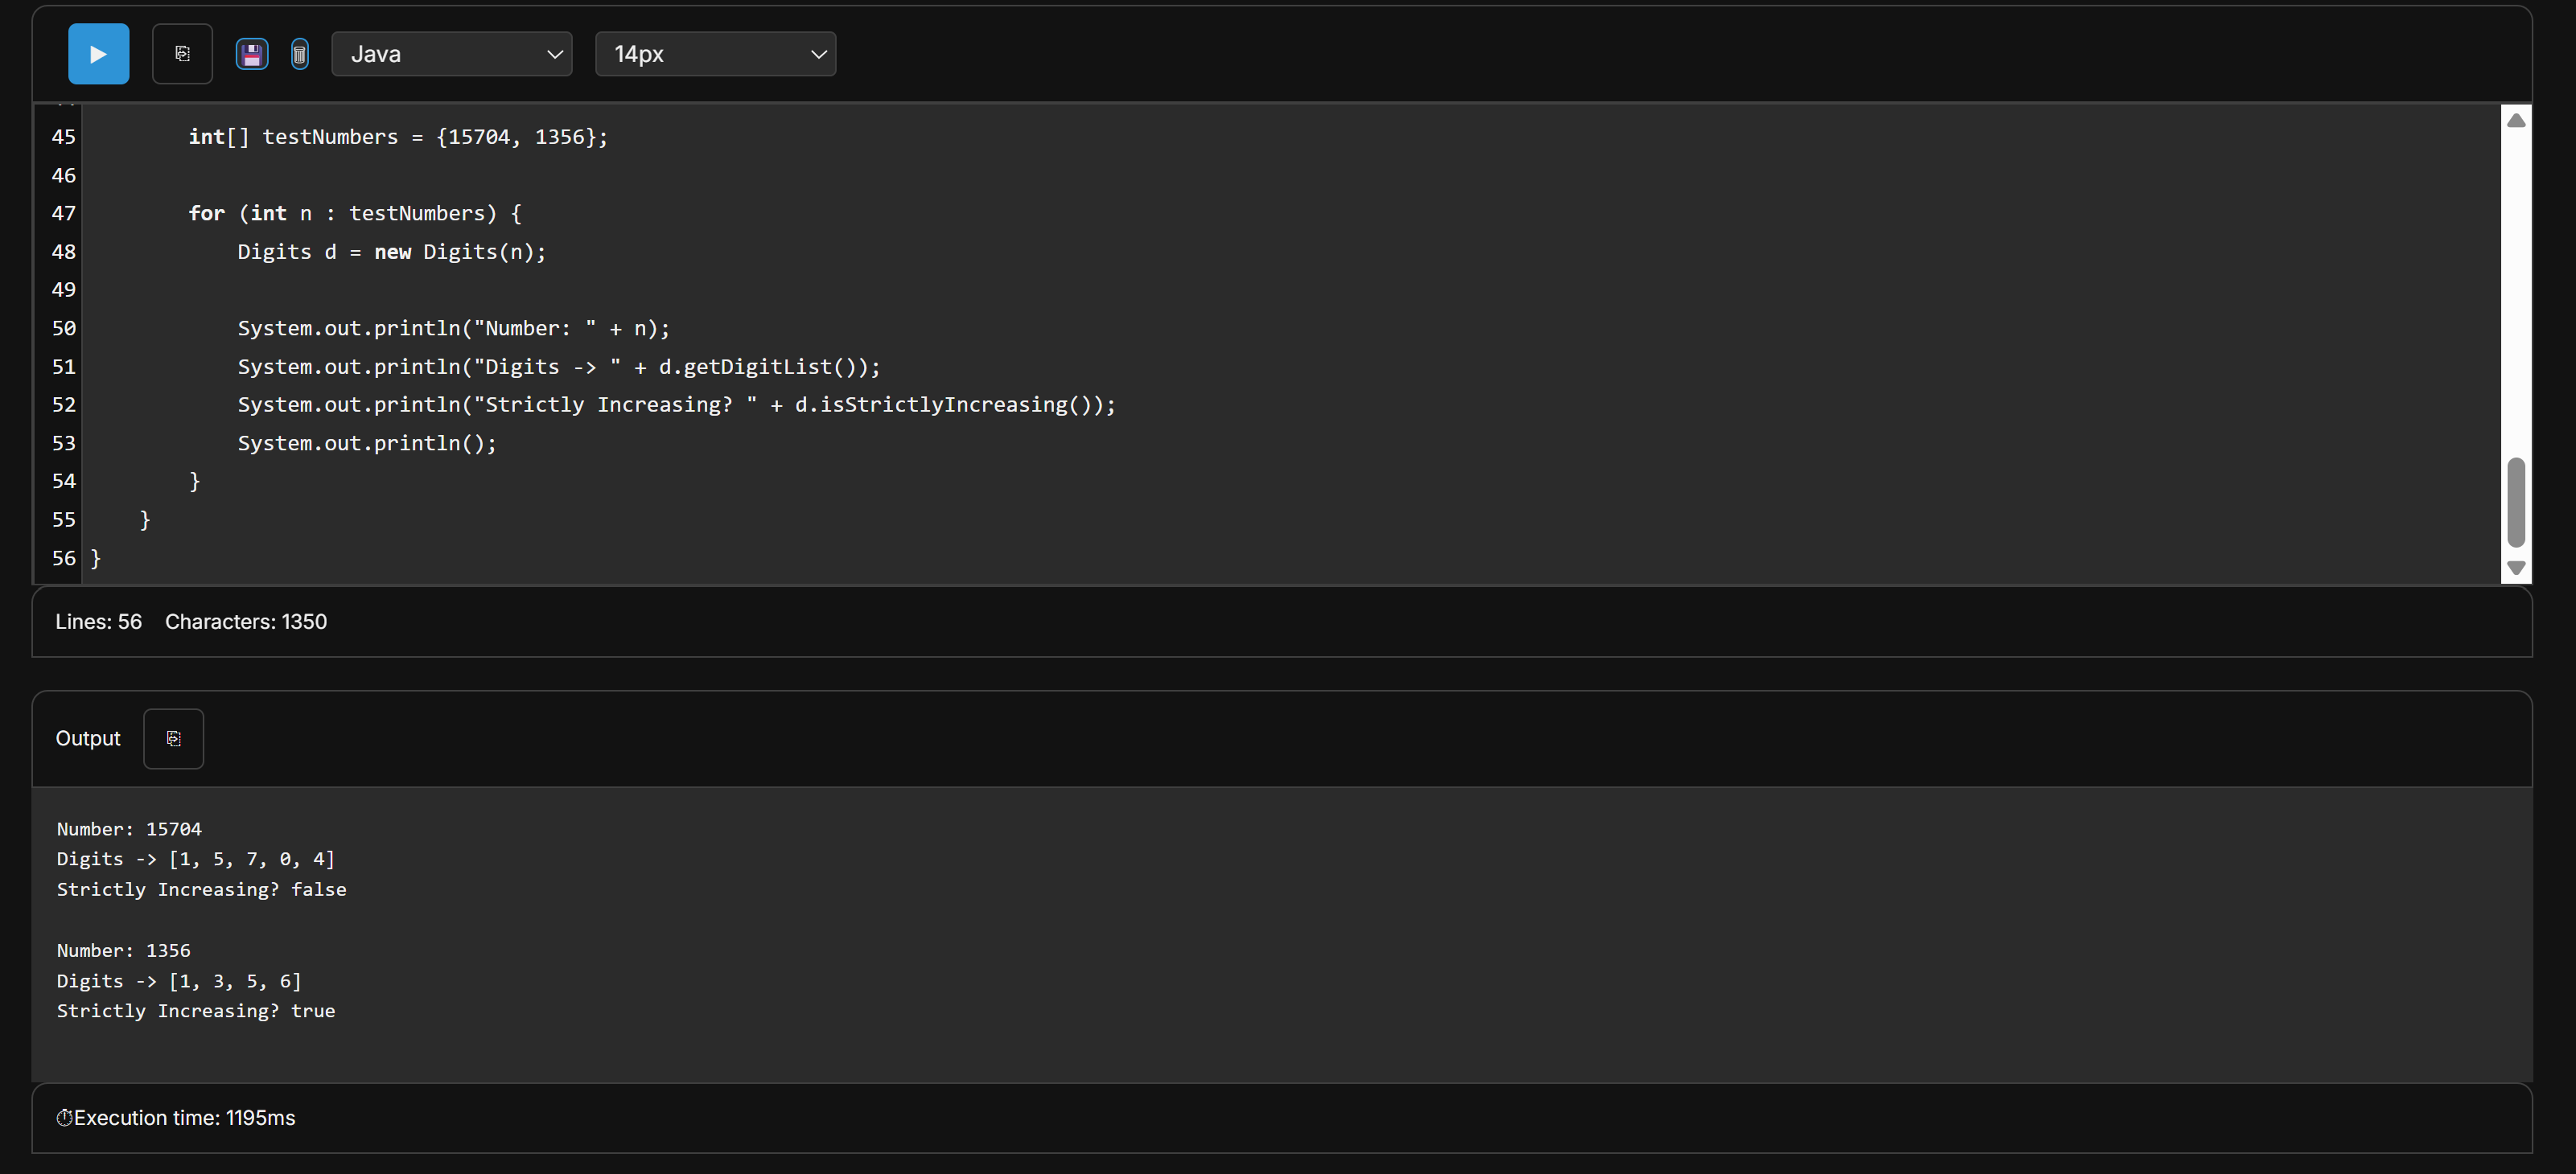Image resolution: width=2576 pixels, height=1174 pixels.
Task: Click the 'Strictly Increasing? true' output line
Action: [196, 1011]
